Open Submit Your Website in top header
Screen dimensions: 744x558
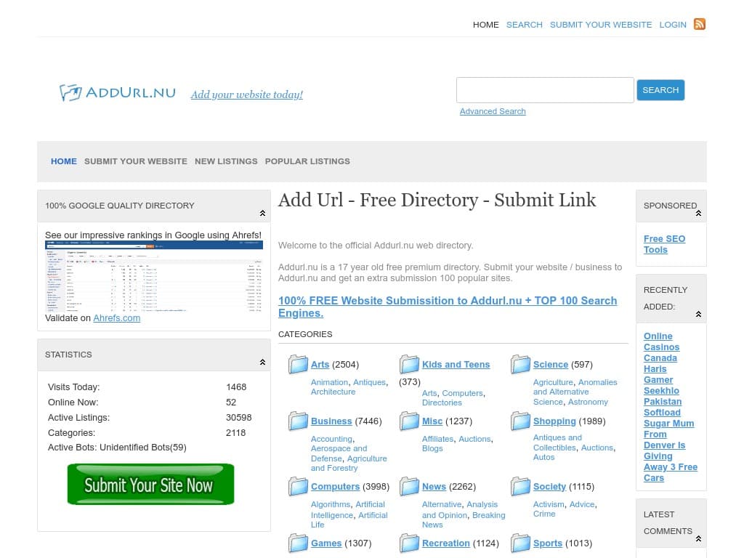click(601, 25)
